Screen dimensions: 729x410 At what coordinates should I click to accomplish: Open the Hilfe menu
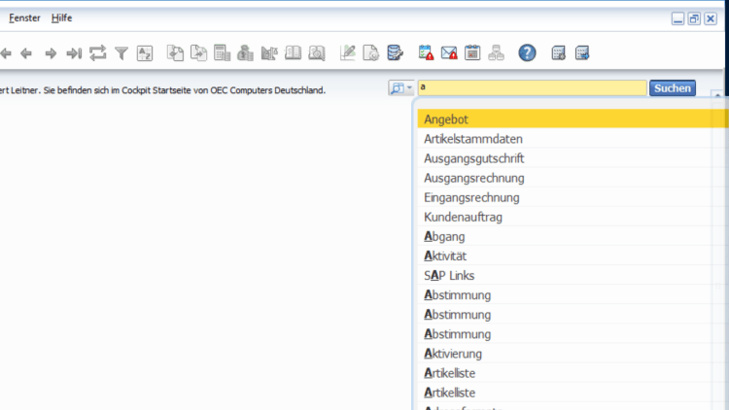point(61,18)
